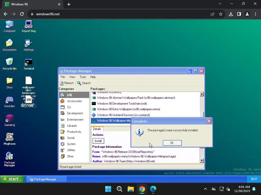
Task: Select the CLI category
Action: [74, 107]
